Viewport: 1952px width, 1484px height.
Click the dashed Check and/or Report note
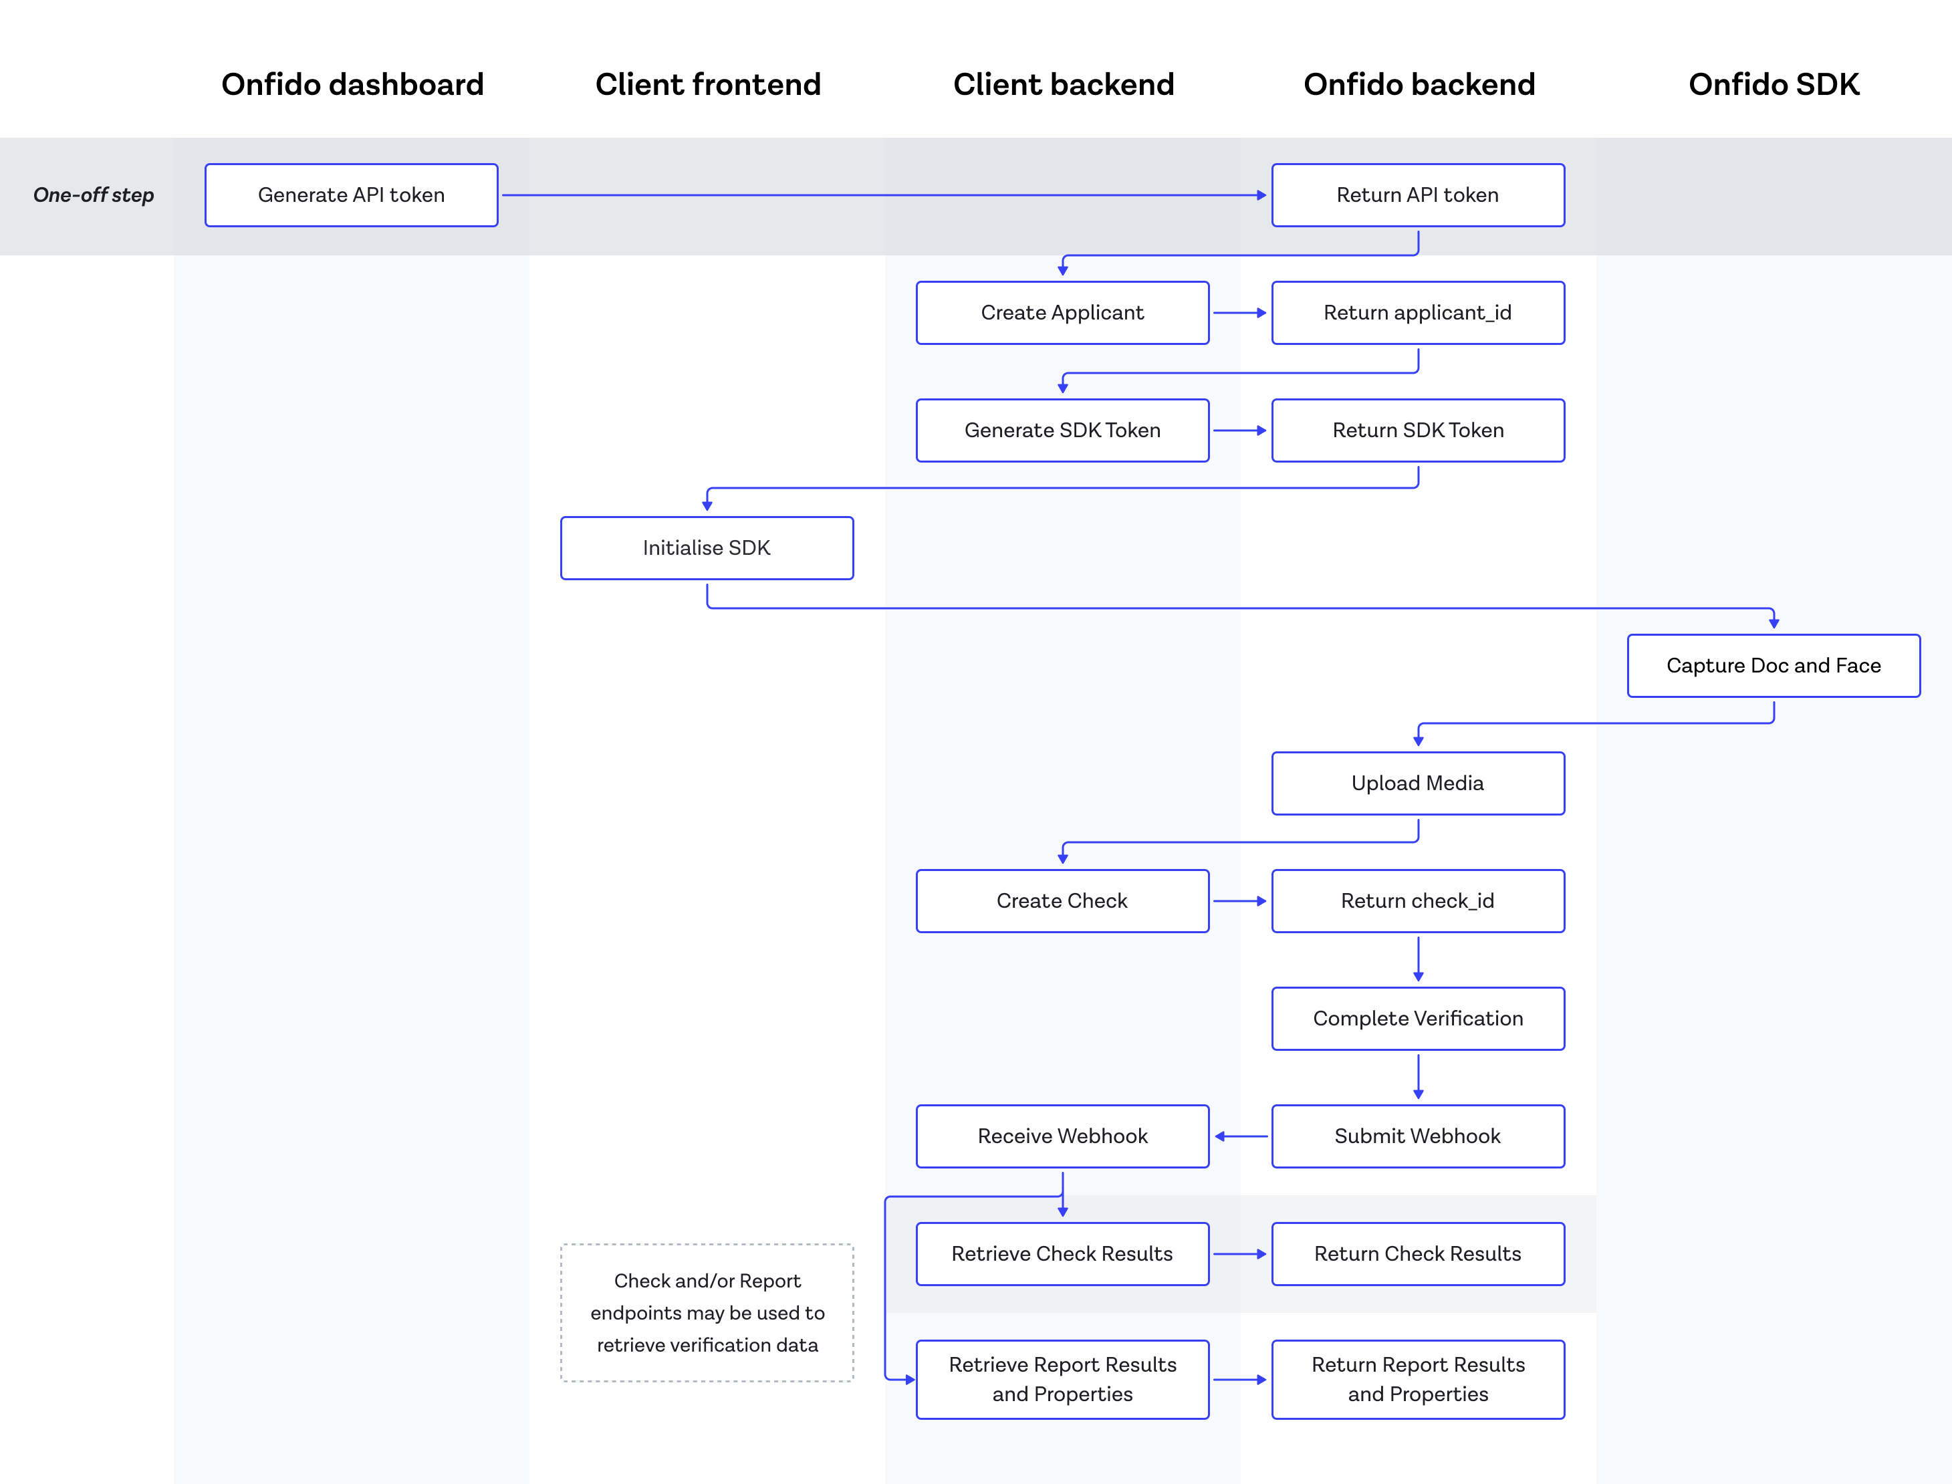[x=707, y=1313]
